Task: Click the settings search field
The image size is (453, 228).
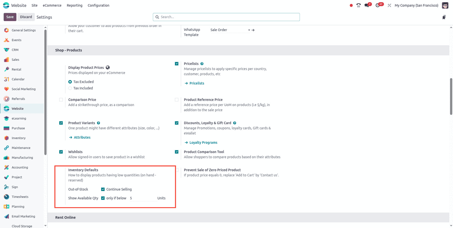Action: (x=226, y=17)
